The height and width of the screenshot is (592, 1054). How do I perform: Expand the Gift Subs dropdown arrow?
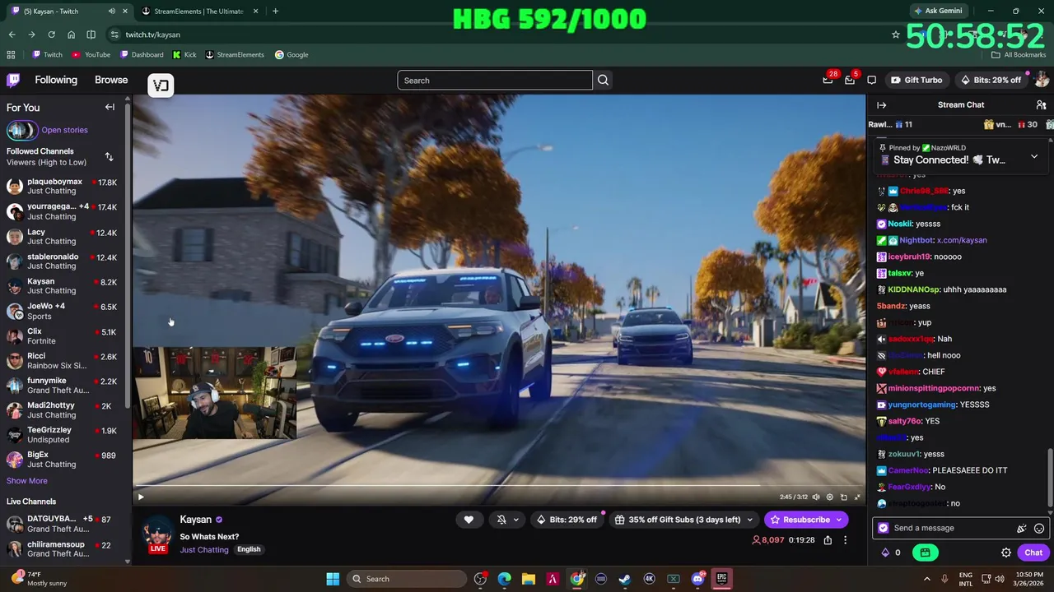(750, 520)
